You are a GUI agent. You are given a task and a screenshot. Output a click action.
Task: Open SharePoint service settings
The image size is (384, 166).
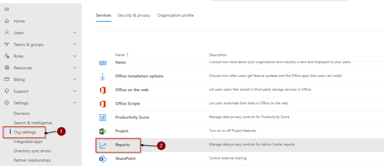click(x=125, y=158)
